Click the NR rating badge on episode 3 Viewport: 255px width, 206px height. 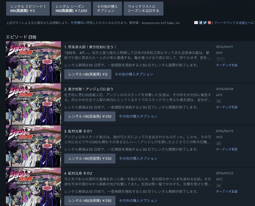pos(219,143)
